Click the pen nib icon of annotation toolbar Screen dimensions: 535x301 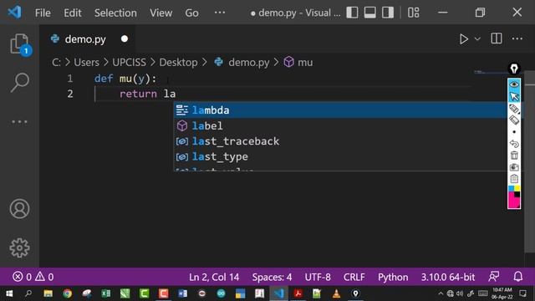coord(514,69)
